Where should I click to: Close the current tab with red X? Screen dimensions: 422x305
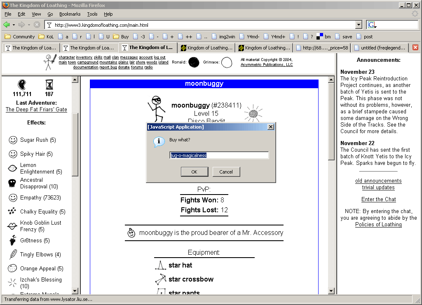415,47
